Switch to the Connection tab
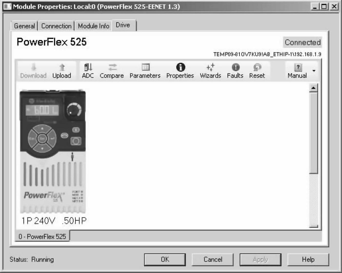This screenshot has height=273, width=342. coord(56,26)
